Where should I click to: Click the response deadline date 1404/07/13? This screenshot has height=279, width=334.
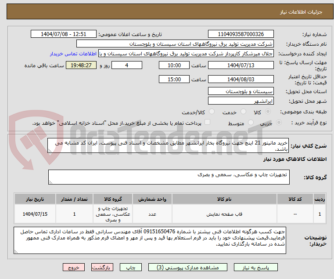pyautogui.click(x=241, y=65)
